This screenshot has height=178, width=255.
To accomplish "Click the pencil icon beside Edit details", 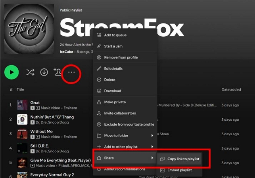I will point(99,69).
